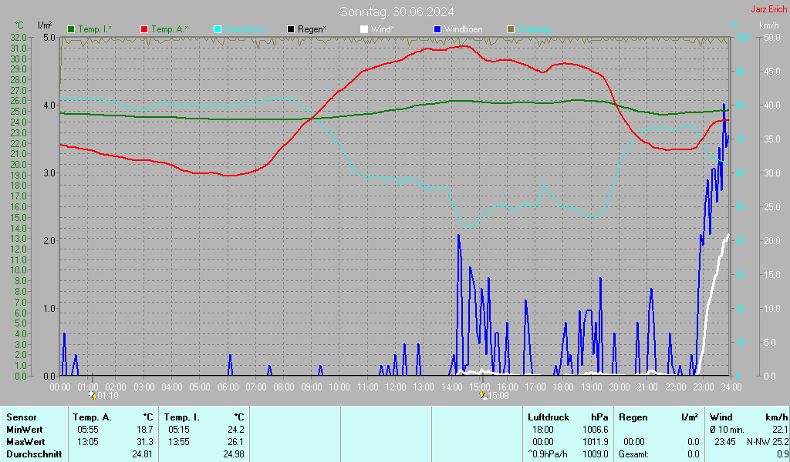Click the 'Jarz Erich' text
This screenshot has width=790, height=462.
(769, 9)
